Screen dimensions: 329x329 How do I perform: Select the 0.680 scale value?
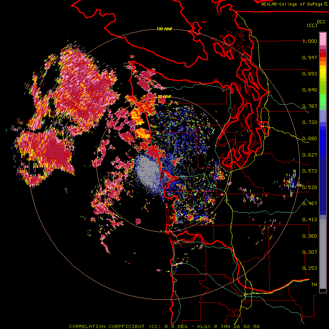[310, 139]
